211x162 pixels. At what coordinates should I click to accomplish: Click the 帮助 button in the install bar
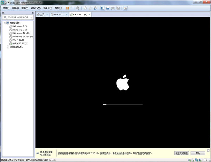point(198,153)
